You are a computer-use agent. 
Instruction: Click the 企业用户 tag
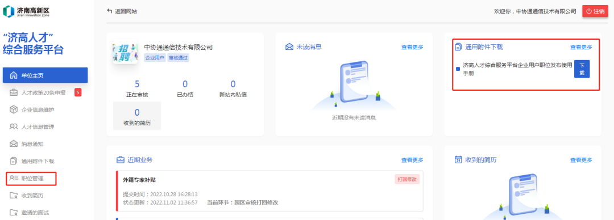point(155,58)
